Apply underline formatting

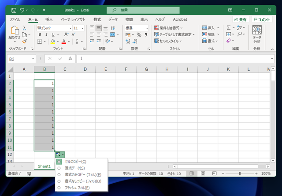pyautogui.click(x=53, y=34)
